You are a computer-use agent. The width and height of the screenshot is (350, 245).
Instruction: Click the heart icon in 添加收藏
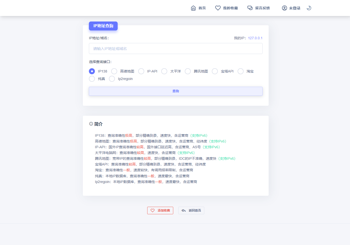[x=152, y=210]
